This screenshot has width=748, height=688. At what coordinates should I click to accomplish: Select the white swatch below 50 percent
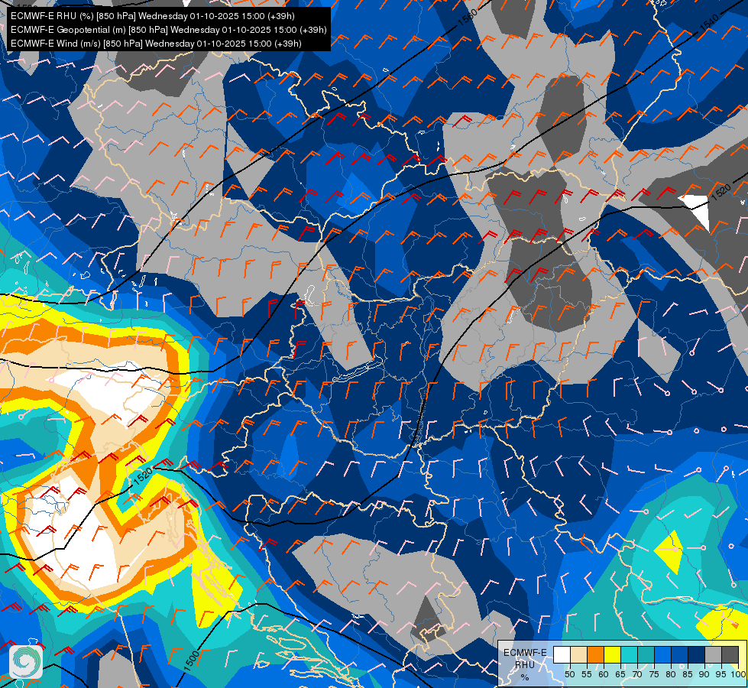pyautogui.click(x=562, y=654)
